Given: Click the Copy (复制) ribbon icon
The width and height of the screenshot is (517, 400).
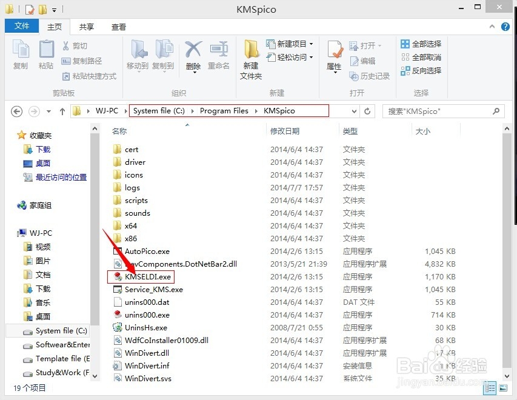Looking at the screenshot, I should pos(21,53).
